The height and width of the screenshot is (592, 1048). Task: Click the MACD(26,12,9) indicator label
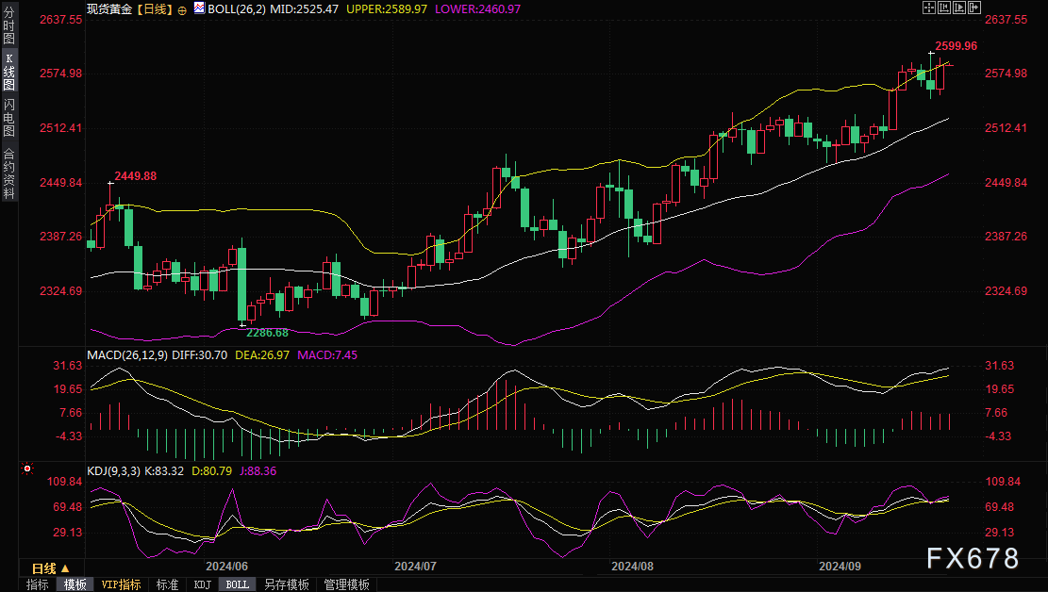coord(127,354)
